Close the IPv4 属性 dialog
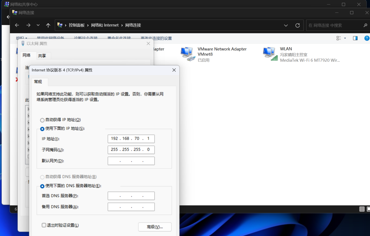Screen dimensions: 370x236 click(x=174, y=70)
